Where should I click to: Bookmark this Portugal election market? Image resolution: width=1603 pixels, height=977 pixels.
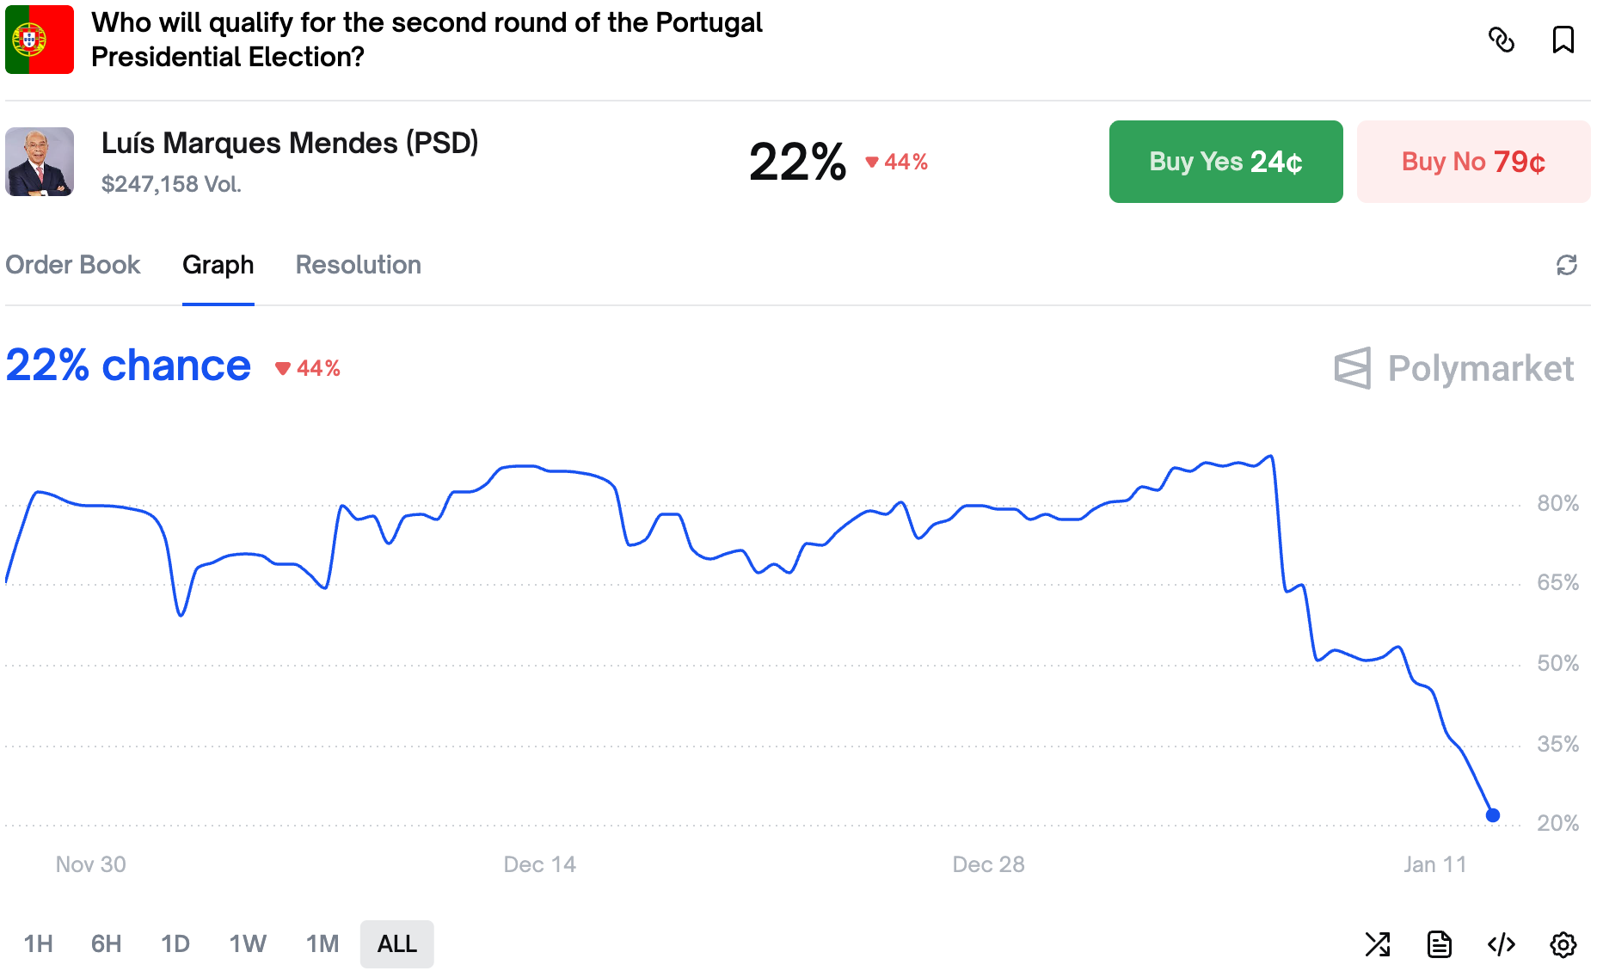(x=1563, y=40)
